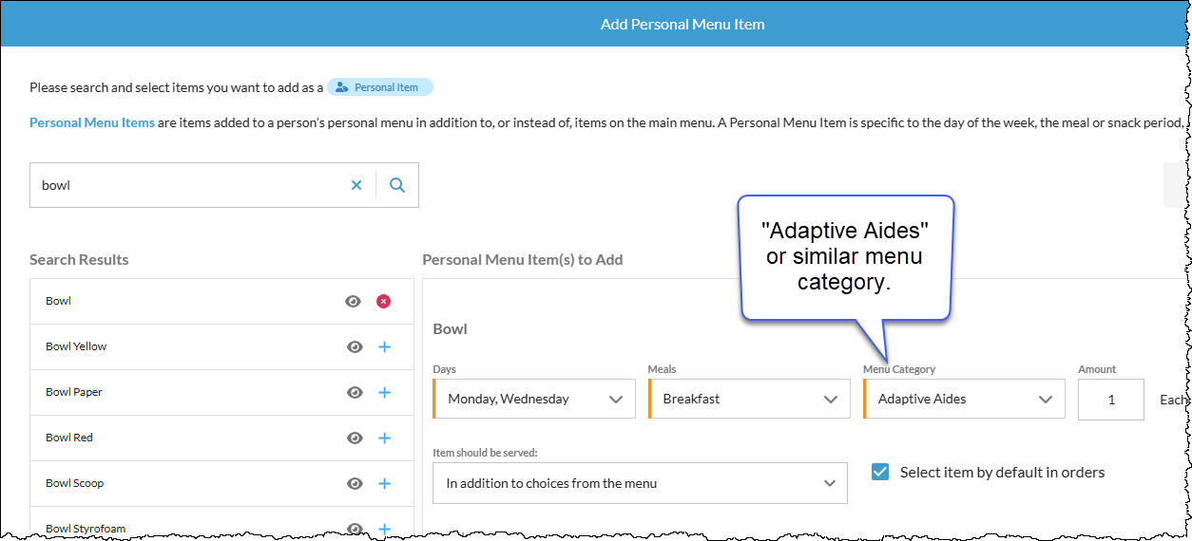
Task: Select Bowl Scoop in search results
Action: [75, 483]
